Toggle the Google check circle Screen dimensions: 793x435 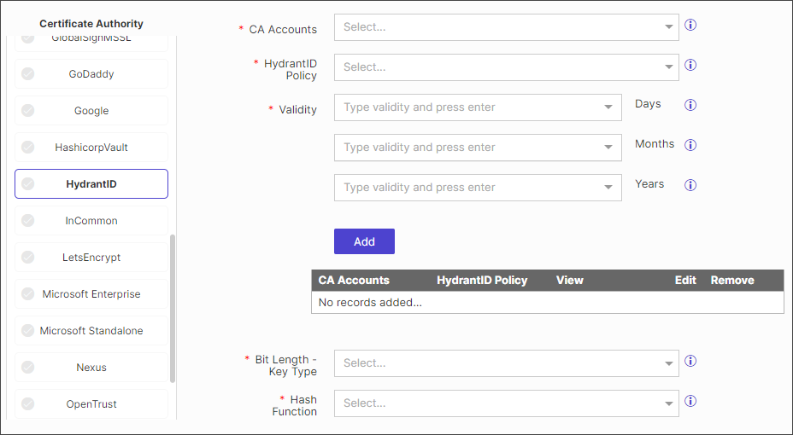point(28,111)
